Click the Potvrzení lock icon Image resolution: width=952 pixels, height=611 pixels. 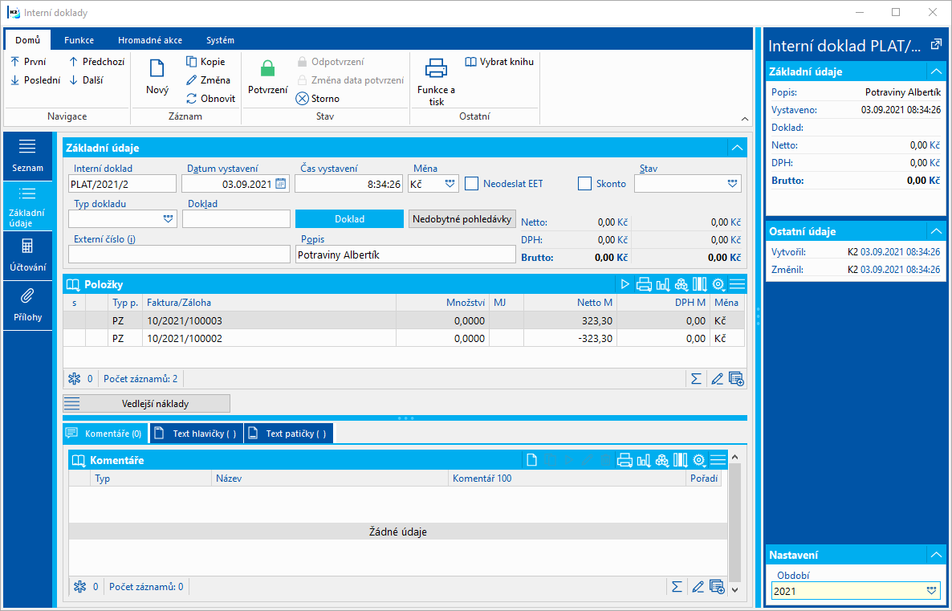[267, 70]
